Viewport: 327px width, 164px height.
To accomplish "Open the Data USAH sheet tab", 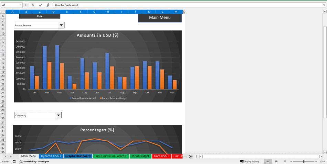I will 162,156.
